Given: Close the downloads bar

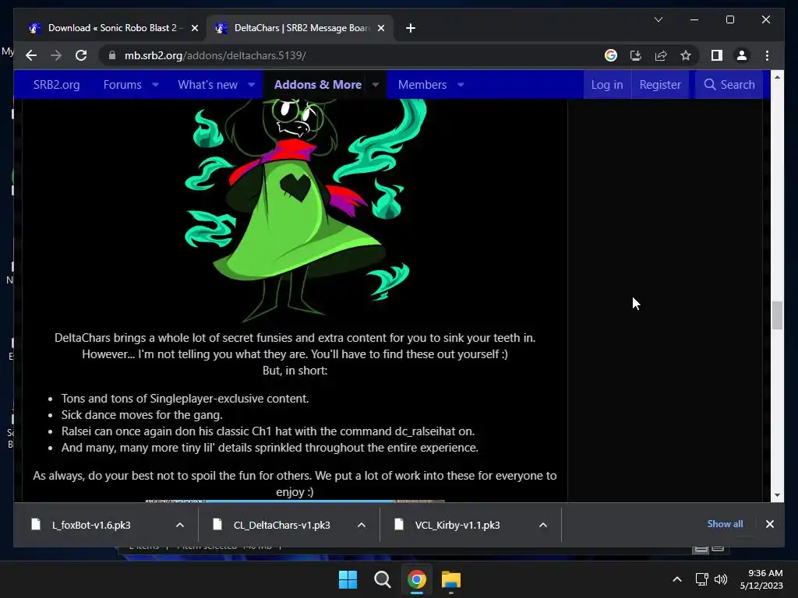Looking at the screenshot, I should tap(769, 524).
